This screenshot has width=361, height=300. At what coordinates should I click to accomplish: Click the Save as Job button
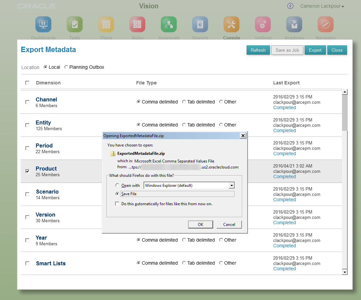[x=287, y=50]
